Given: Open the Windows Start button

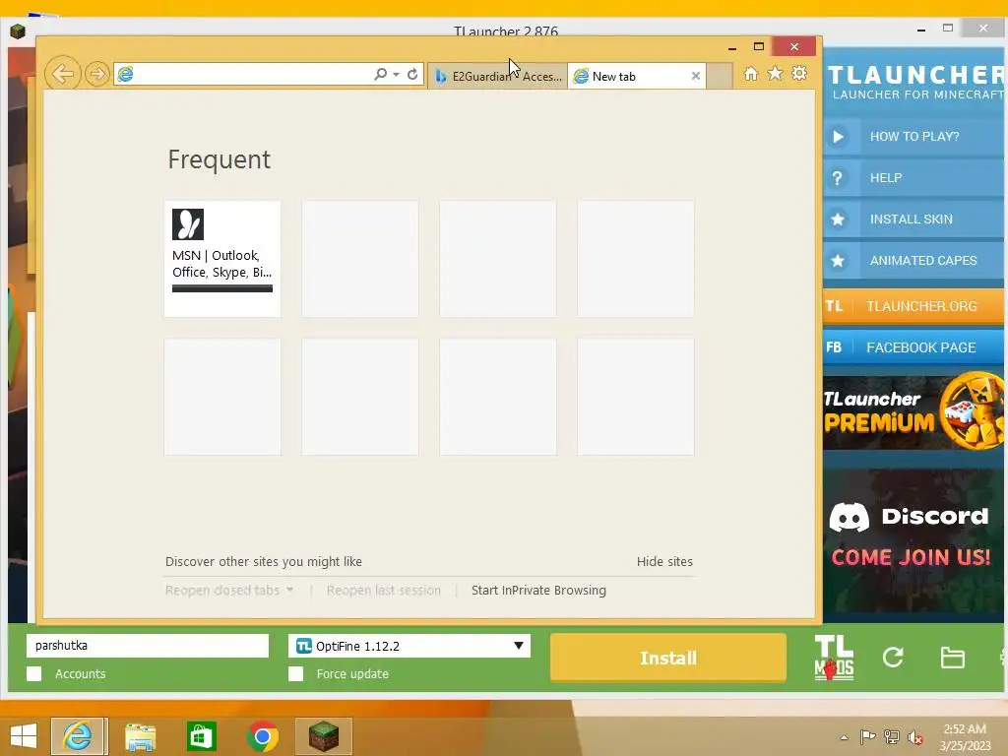Looking at the screenshot, I should click(24, 736).
